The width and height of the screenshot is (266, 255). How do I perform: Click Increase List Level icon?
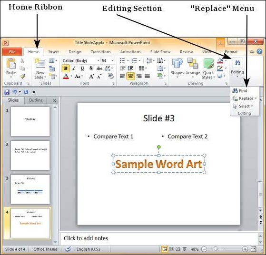pos(130,69)
